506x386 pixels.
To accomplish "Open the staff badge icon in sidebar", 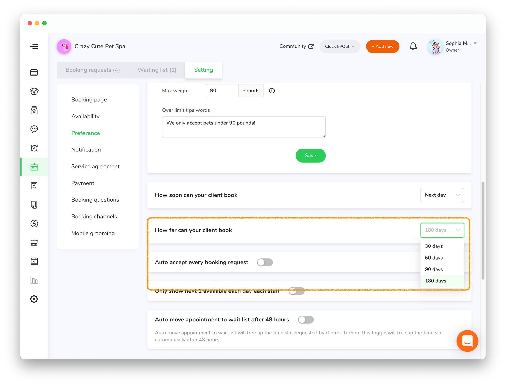I will (34, 186).
